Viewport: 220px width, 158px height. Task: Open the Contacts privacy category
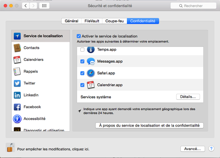(31, 48)
